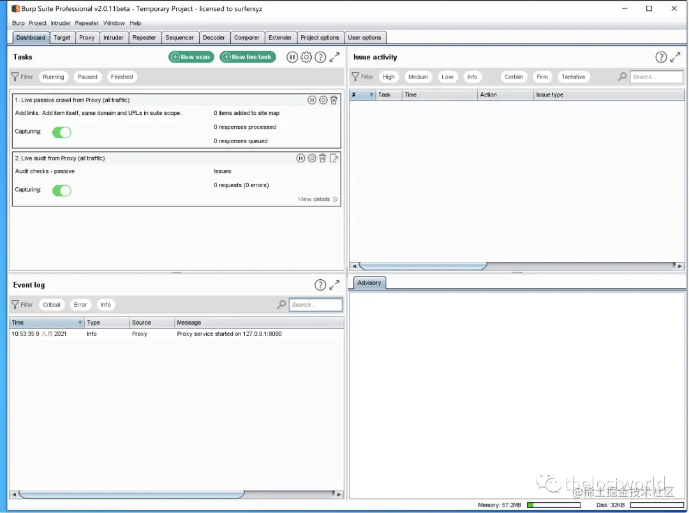689x513 pixels.
Task: Click the Event log Source column header
Action: coord(152,323)
